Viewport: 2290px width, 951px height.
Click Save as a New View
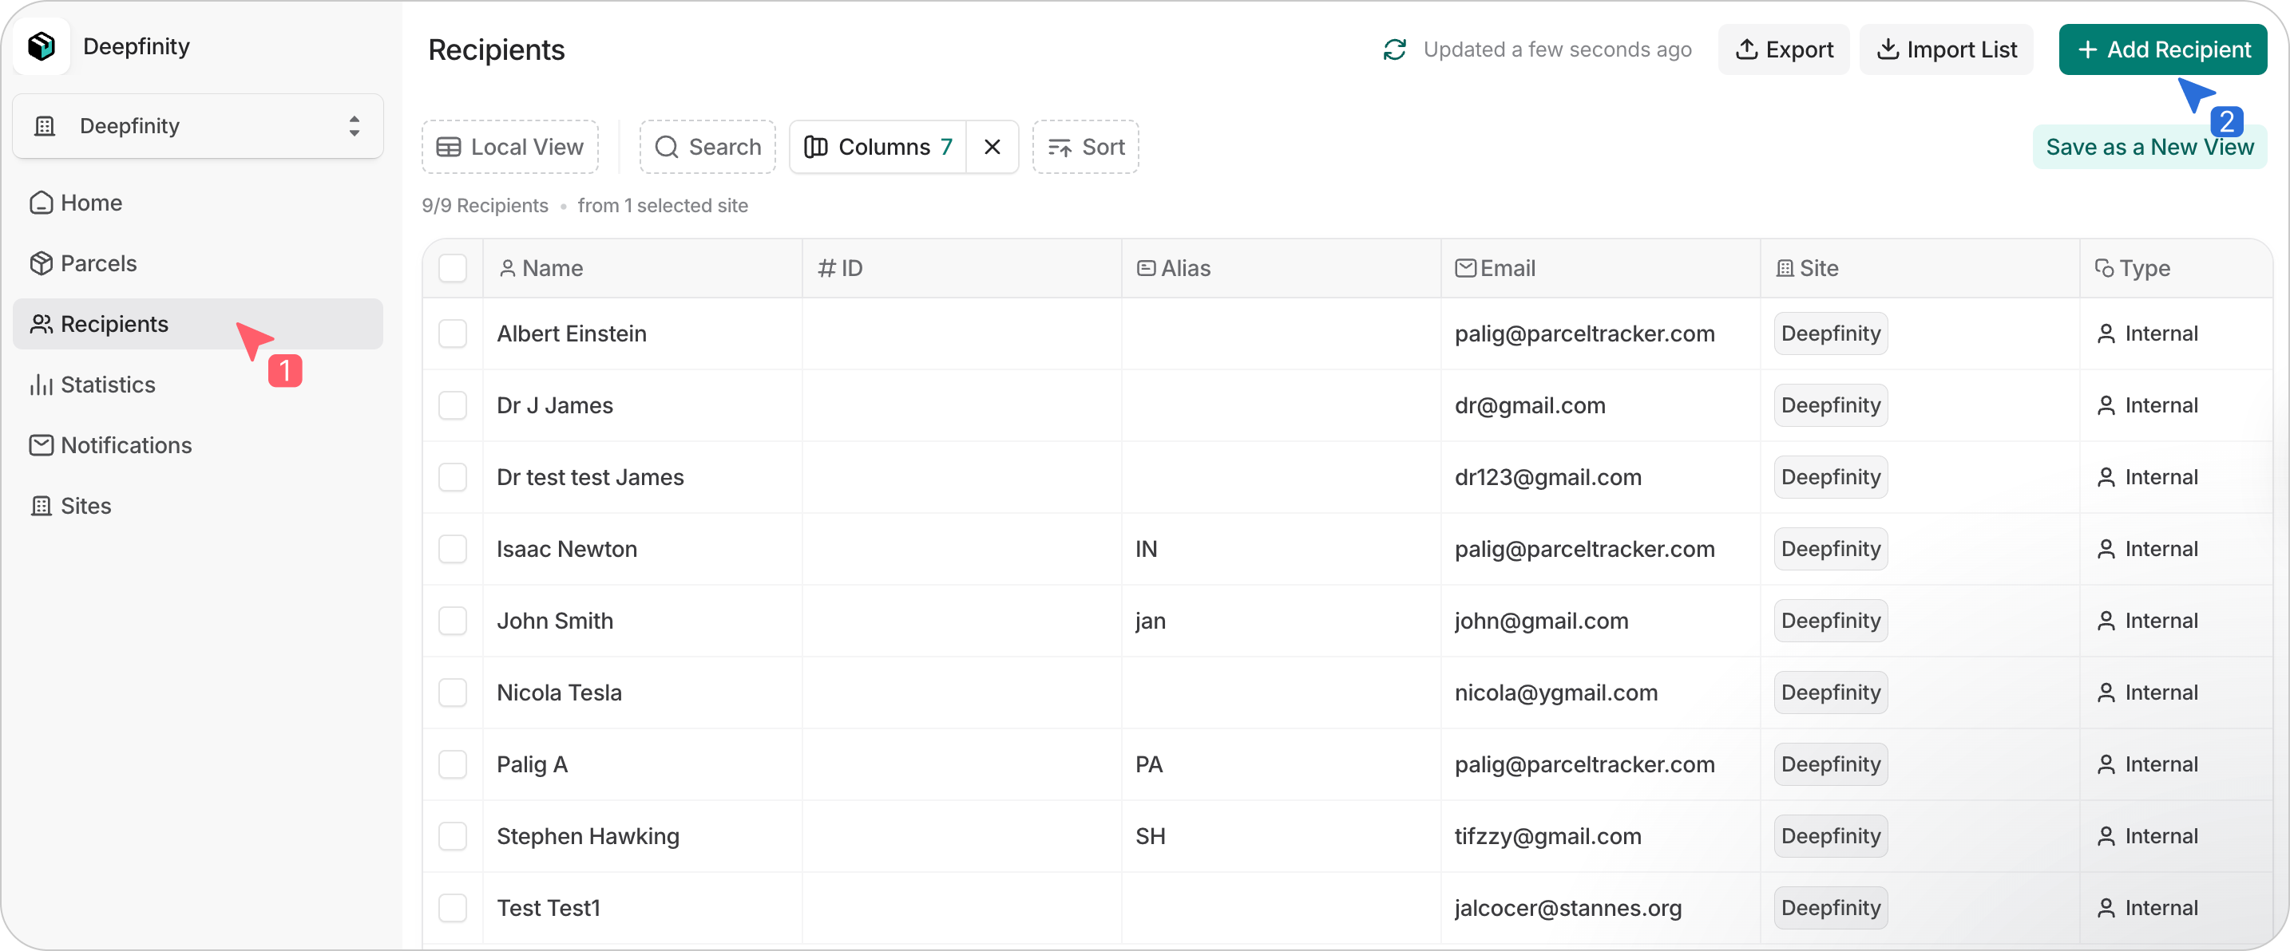click(2149, 148)
